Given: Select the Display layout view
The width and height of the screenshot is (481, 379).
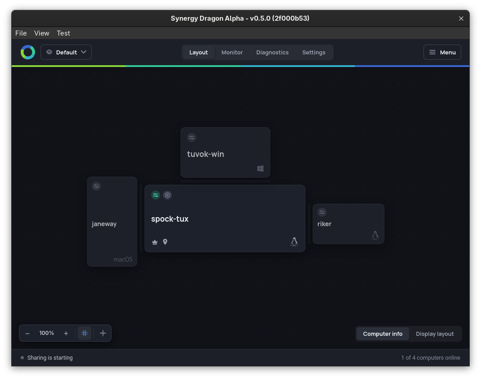Looking at the screenshot, I should (x=435, y=334).
